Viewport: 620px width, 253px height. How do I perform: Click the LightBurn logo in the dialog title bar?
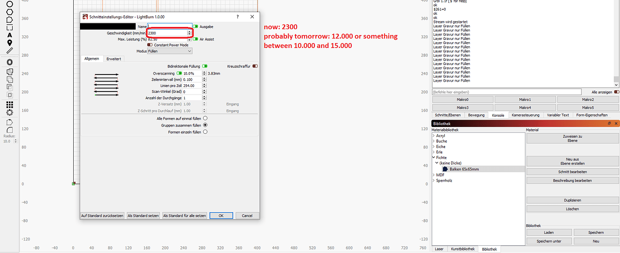(85, 17)
